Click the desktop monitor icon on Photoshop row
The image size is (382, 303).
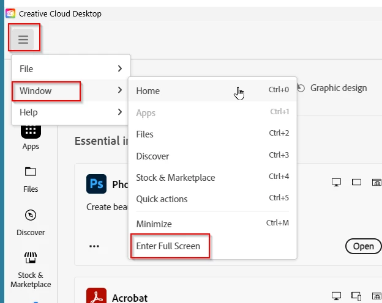[336, 182]
